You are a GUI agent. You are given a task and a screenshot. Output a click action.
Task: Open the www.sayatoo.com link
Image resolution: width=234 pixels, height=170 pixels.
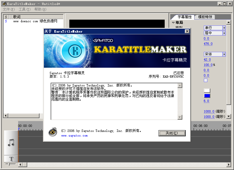(x=74, y=136)
